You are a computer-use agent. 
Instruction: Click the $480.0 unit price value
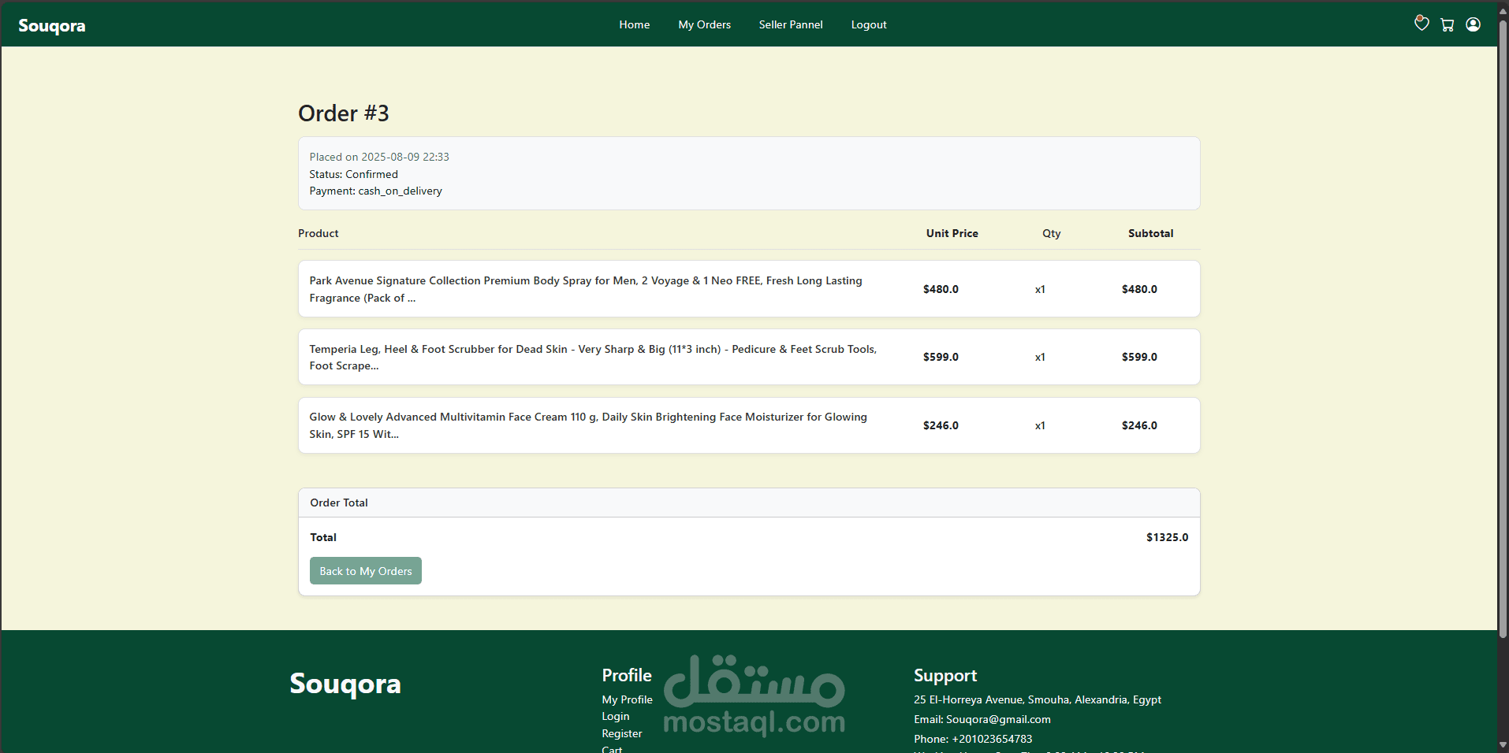coord(941,289)
